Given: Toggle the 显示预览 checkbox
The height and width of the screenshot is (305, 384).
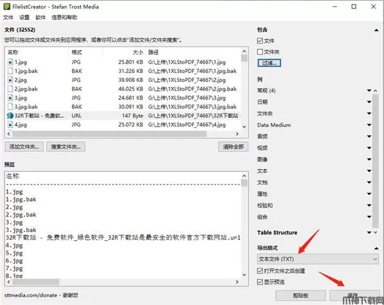Looking at the screenshot, I should coord(260,282).
